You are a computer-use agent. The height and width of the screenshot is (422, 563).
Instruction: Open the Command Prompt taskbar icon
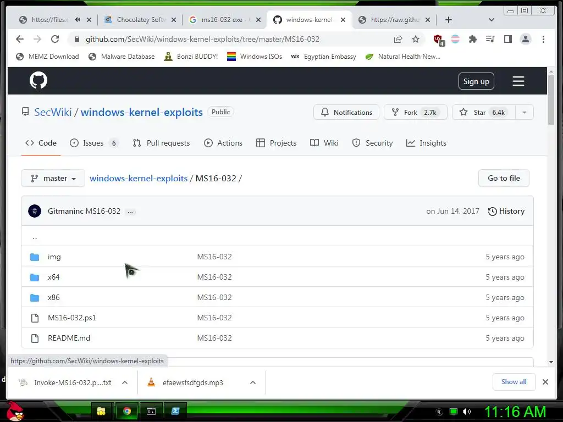pos(151,411)
